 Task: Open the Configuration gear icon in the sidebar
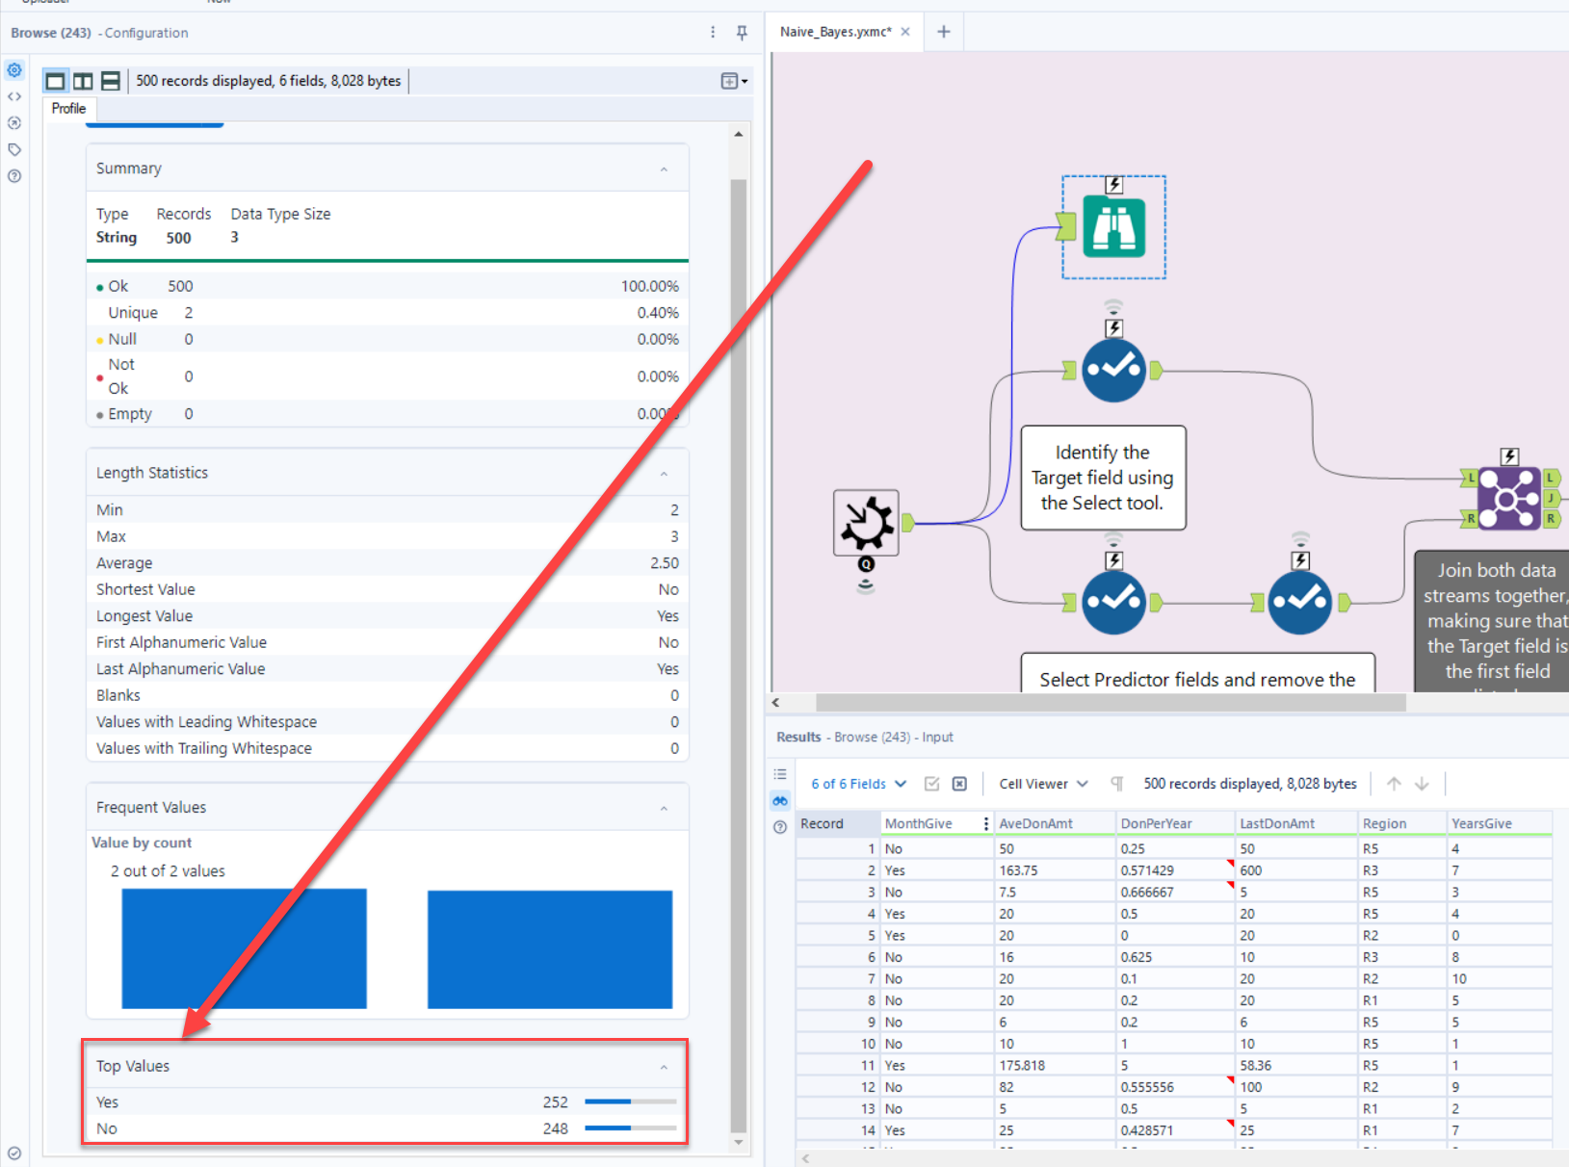[x=13, y=69]
